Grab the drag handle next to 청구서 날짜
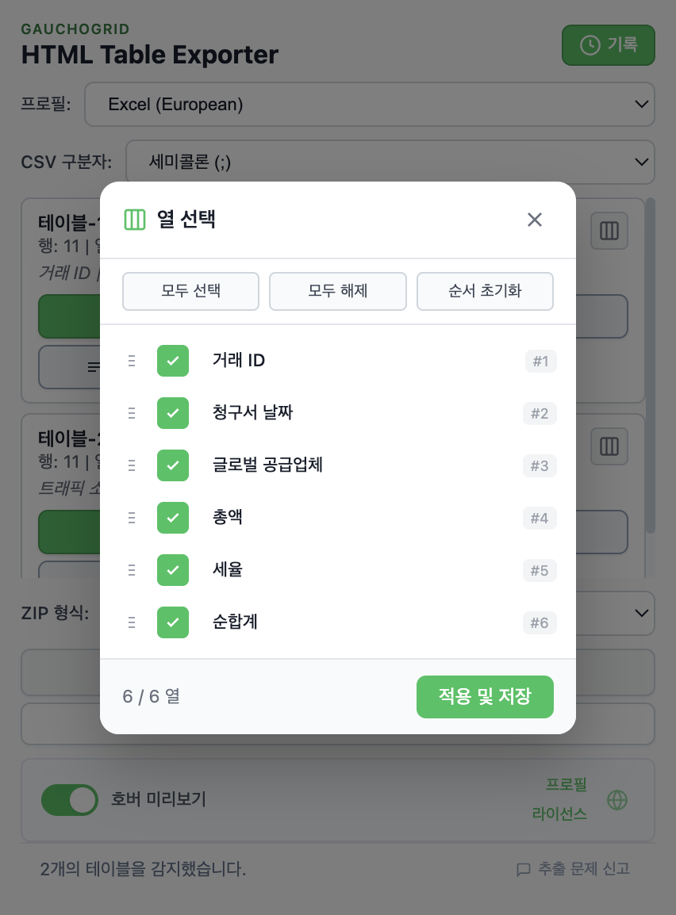 [x=131, y=413]
